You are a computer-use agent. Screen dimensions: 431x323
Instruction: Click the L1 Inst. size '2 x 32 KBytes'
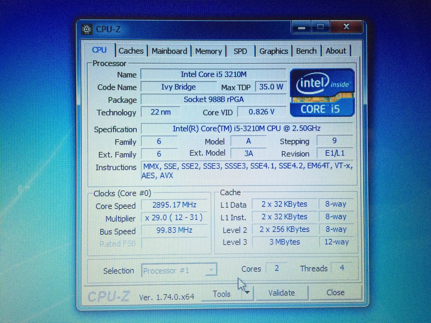coord(284,217)
